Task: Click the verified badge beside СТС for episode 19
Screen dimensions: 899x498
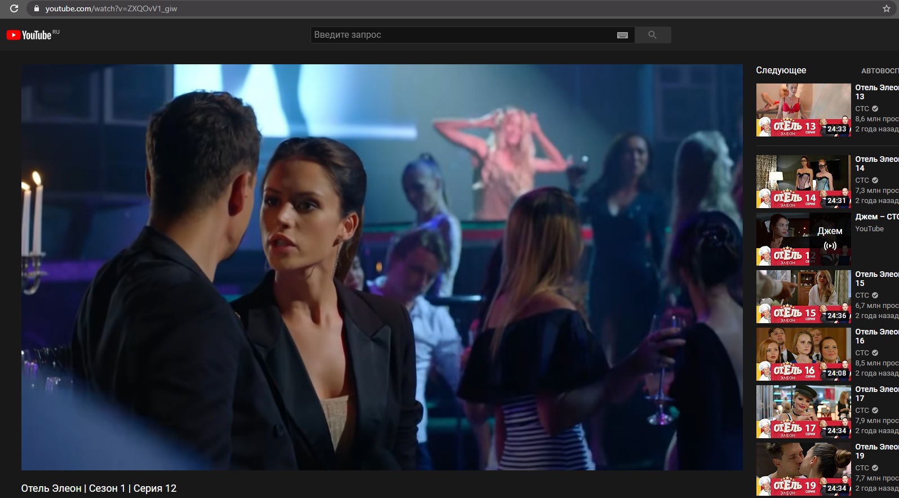Action: 875,468
